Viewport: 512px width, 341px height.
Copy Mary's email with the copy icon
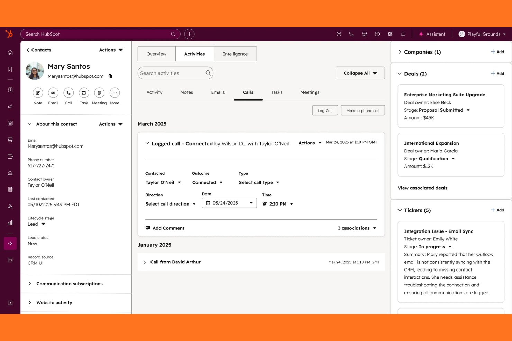(110, 76)
